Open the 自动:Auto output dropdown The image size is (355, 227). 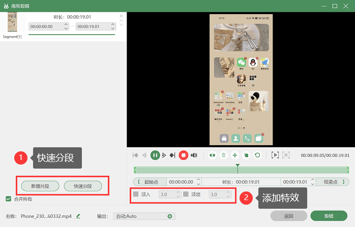point(144,216)
